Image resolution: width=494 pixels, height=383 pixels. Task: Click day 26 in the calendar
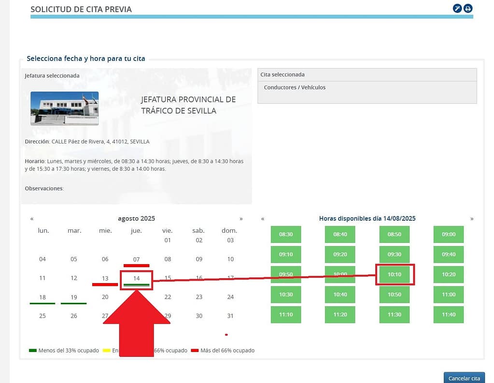tap(74, 316)
